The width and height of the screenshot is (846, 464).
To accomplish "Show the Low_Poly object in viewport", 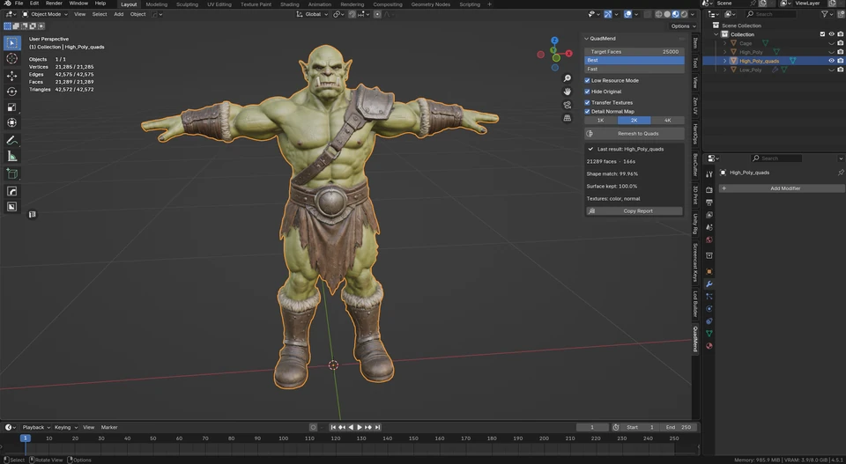I will (x=831, y=70).
